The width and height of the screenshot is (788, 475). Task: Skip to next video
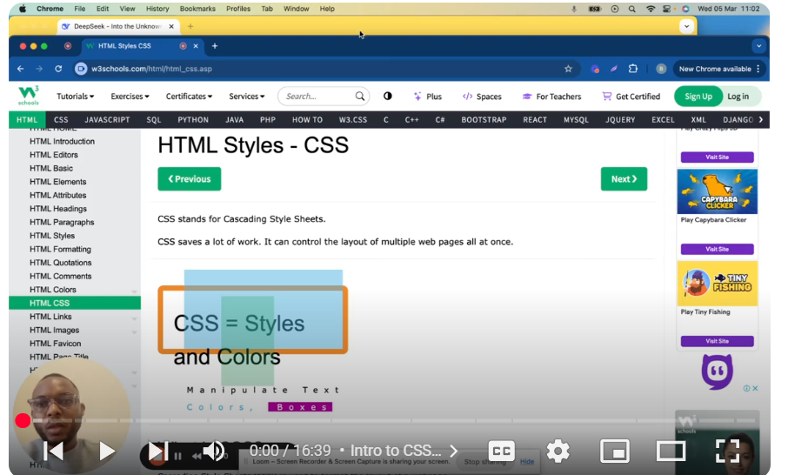click(x=157, y=451)
